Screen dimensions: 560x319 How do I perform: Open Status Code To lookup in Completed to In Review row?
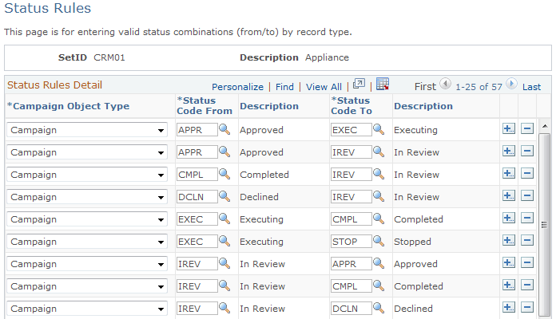(x=379, y=175)
